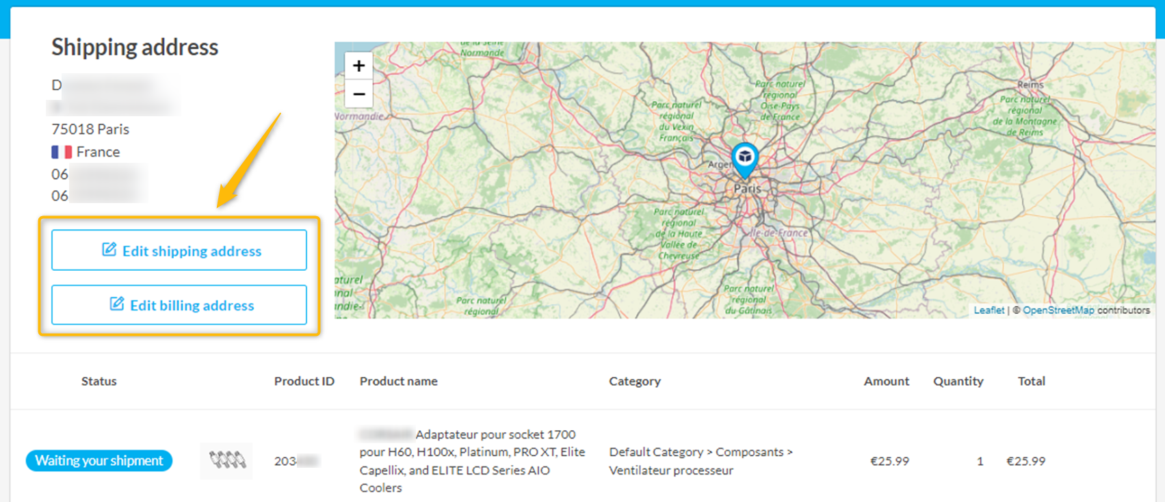Click the Category column header
The image size is (1165, 502).
coord(634,381)
